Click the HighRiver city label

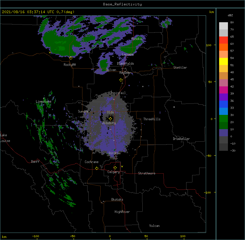(122, 212)
